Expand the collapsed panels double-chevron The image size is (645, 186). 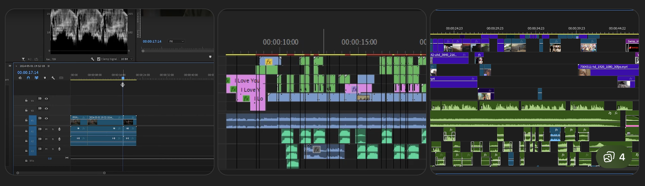click(x=10, y=66)
